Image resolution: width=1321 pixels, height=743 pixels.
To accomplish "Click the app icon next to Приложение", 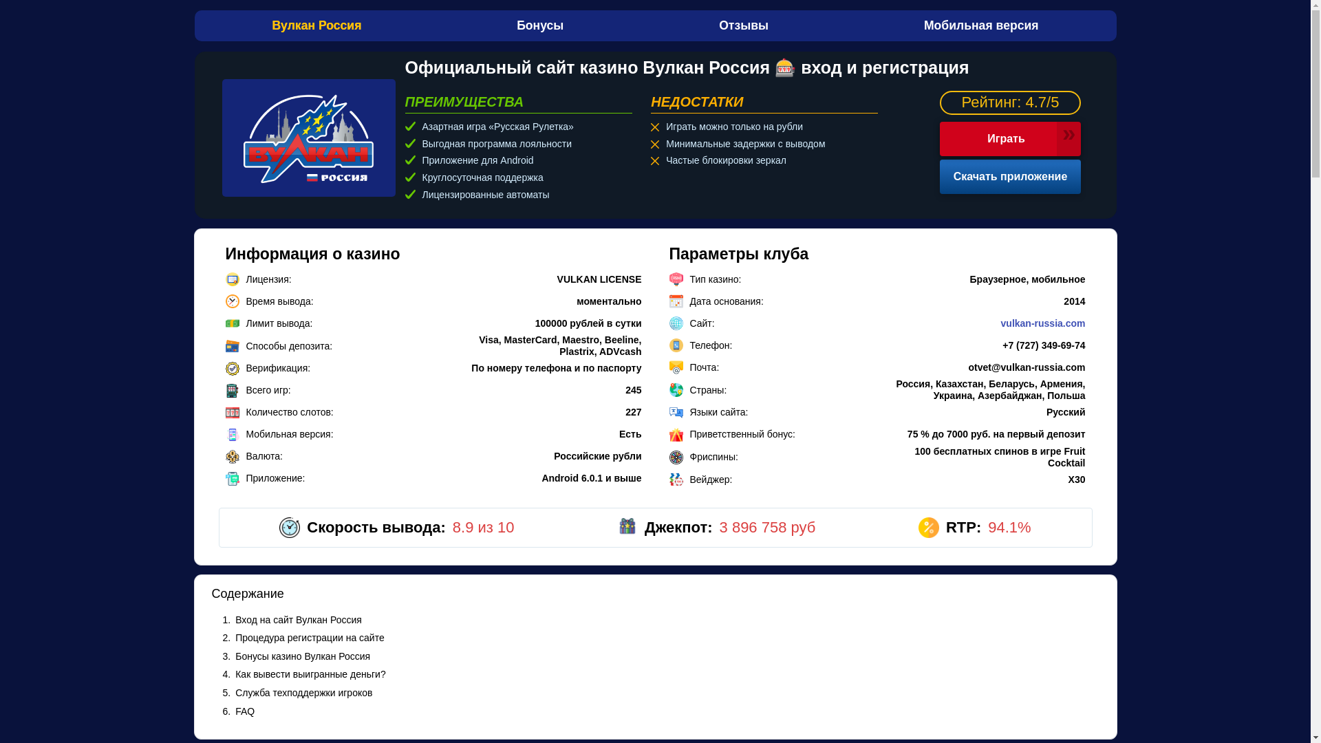I will (x=233, y=478).
